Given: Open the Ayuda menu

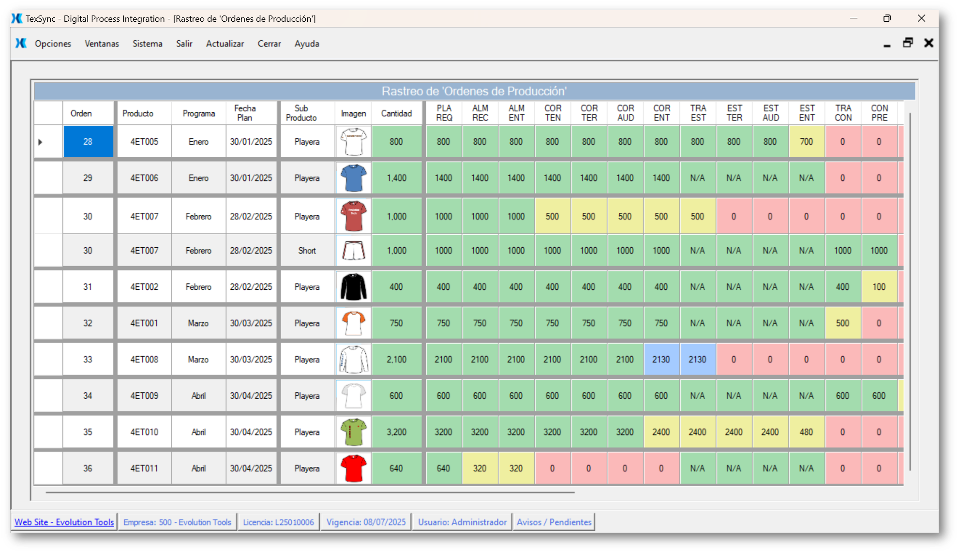Looking at the screenshot, I should [307, 44].
